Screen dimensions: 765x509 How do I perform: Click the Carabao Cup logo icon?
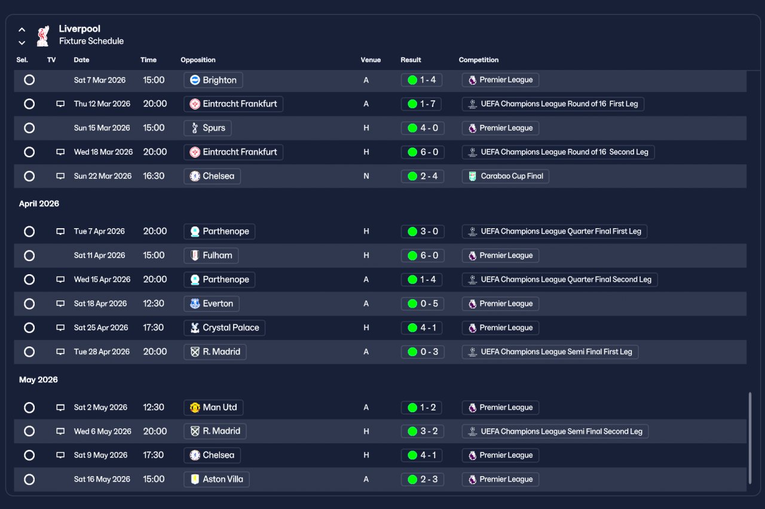click(473, 176)
